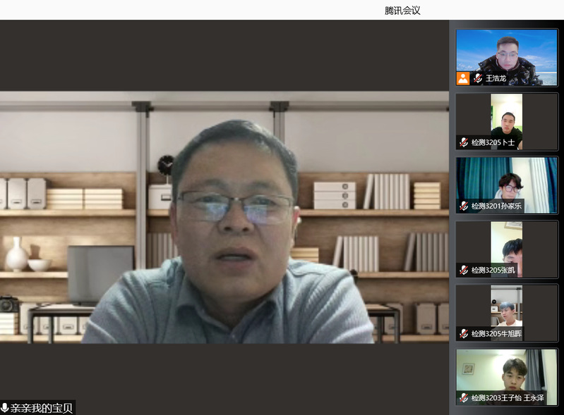Image resolution: width=564 pixels, height=415 pixels.
Task: Click the 检测3201孙家乐 name label
Action: tap(496, 206)
